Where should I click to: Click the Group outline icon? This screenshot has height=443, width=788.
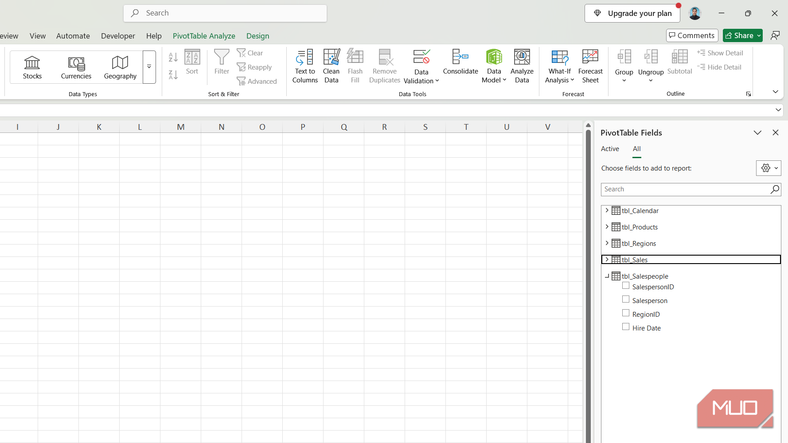tap(624, 58)
